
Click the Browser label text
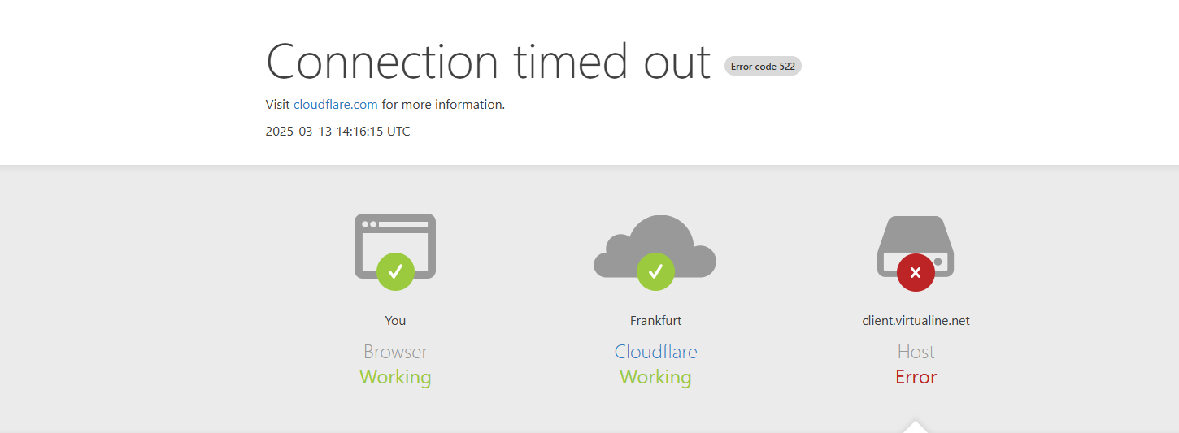point(395,352)
